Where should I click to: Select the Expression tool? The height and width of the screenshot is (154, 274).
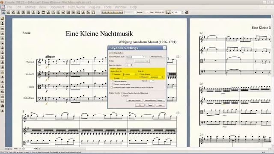click(x=63, y=12)
